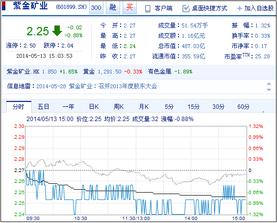This screenshot has height=223, width=277.
Task: Click the 加入自选股 add to watchlist link
Action: tap(259, 8)
